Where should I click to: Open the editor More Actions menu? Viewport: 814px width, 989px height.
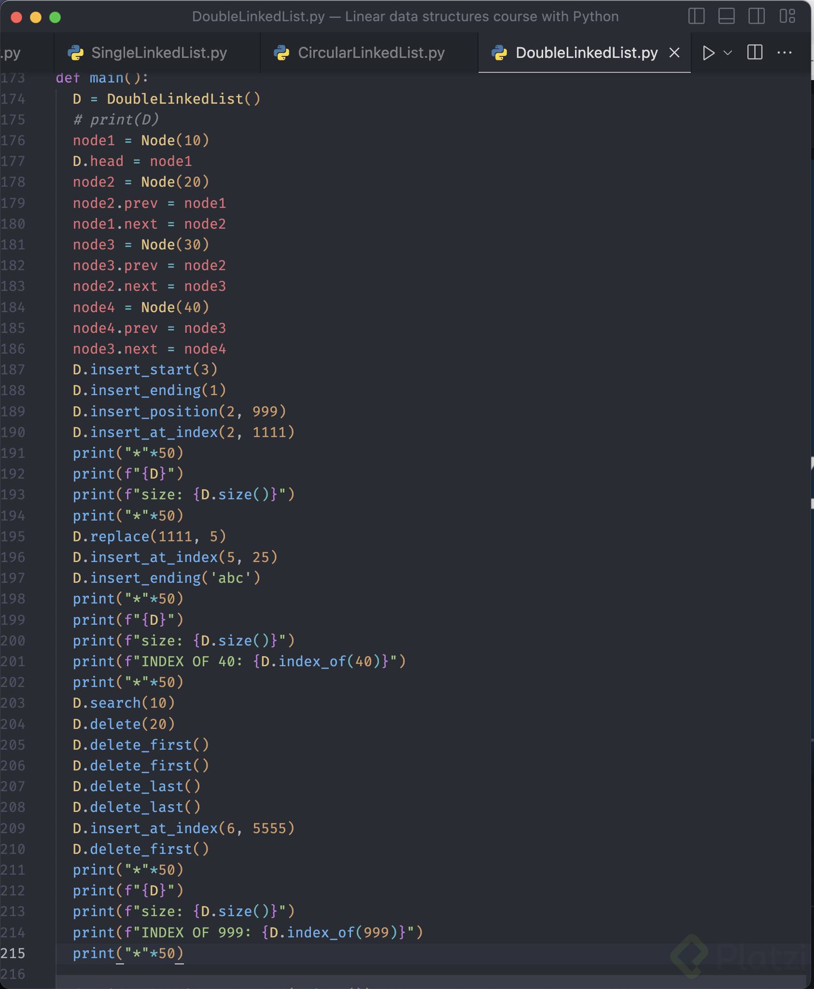pos(785,53)
